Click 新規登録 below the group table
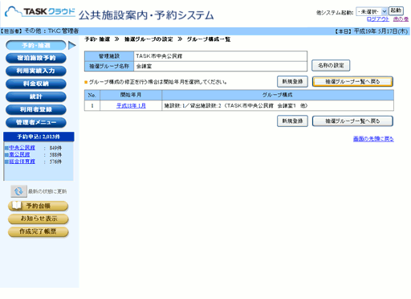This screenshot has height=299, width=411. (x=292, y=121)
